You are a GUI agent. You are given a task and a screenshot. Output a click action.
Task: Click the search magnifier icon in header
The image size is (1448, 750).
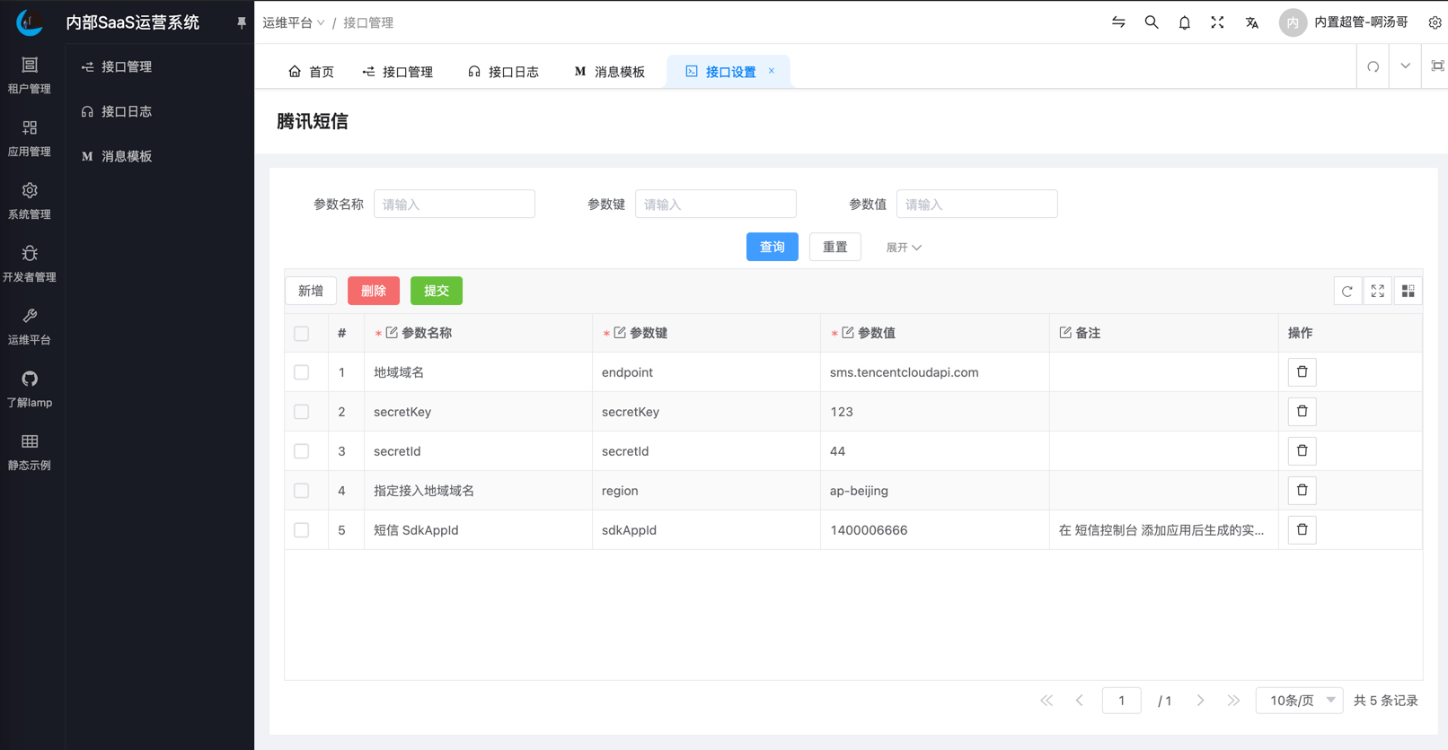click(x=1151, y=22)
